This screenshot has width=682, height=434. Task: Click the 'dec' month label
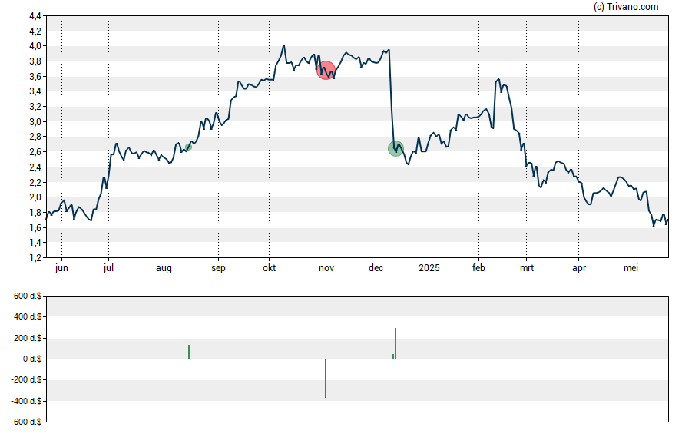pos(376,268)
